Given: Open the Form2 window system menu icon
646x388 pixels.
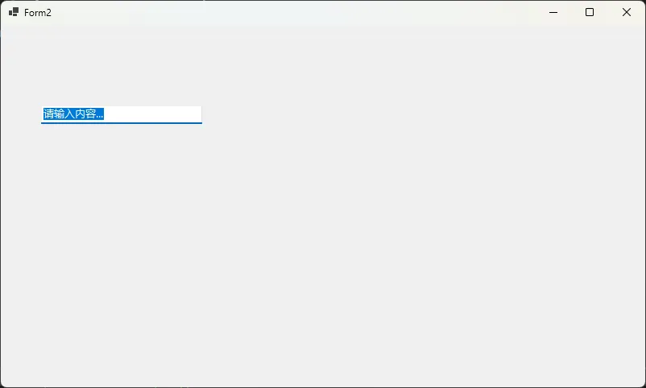Looking at the screenshot, I should [x=14, y=12].
